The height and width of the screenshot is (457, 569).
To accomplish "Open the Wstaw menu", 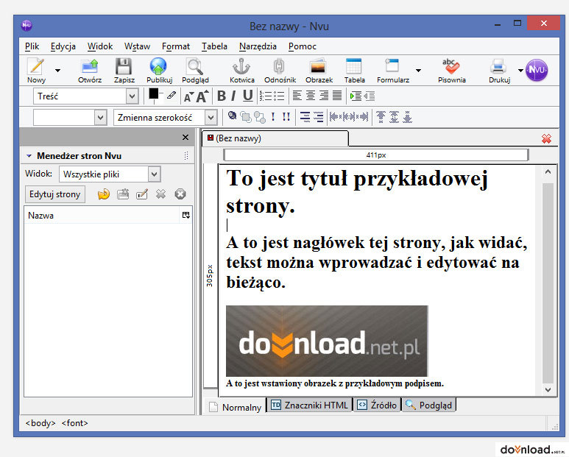I will 137,46.
